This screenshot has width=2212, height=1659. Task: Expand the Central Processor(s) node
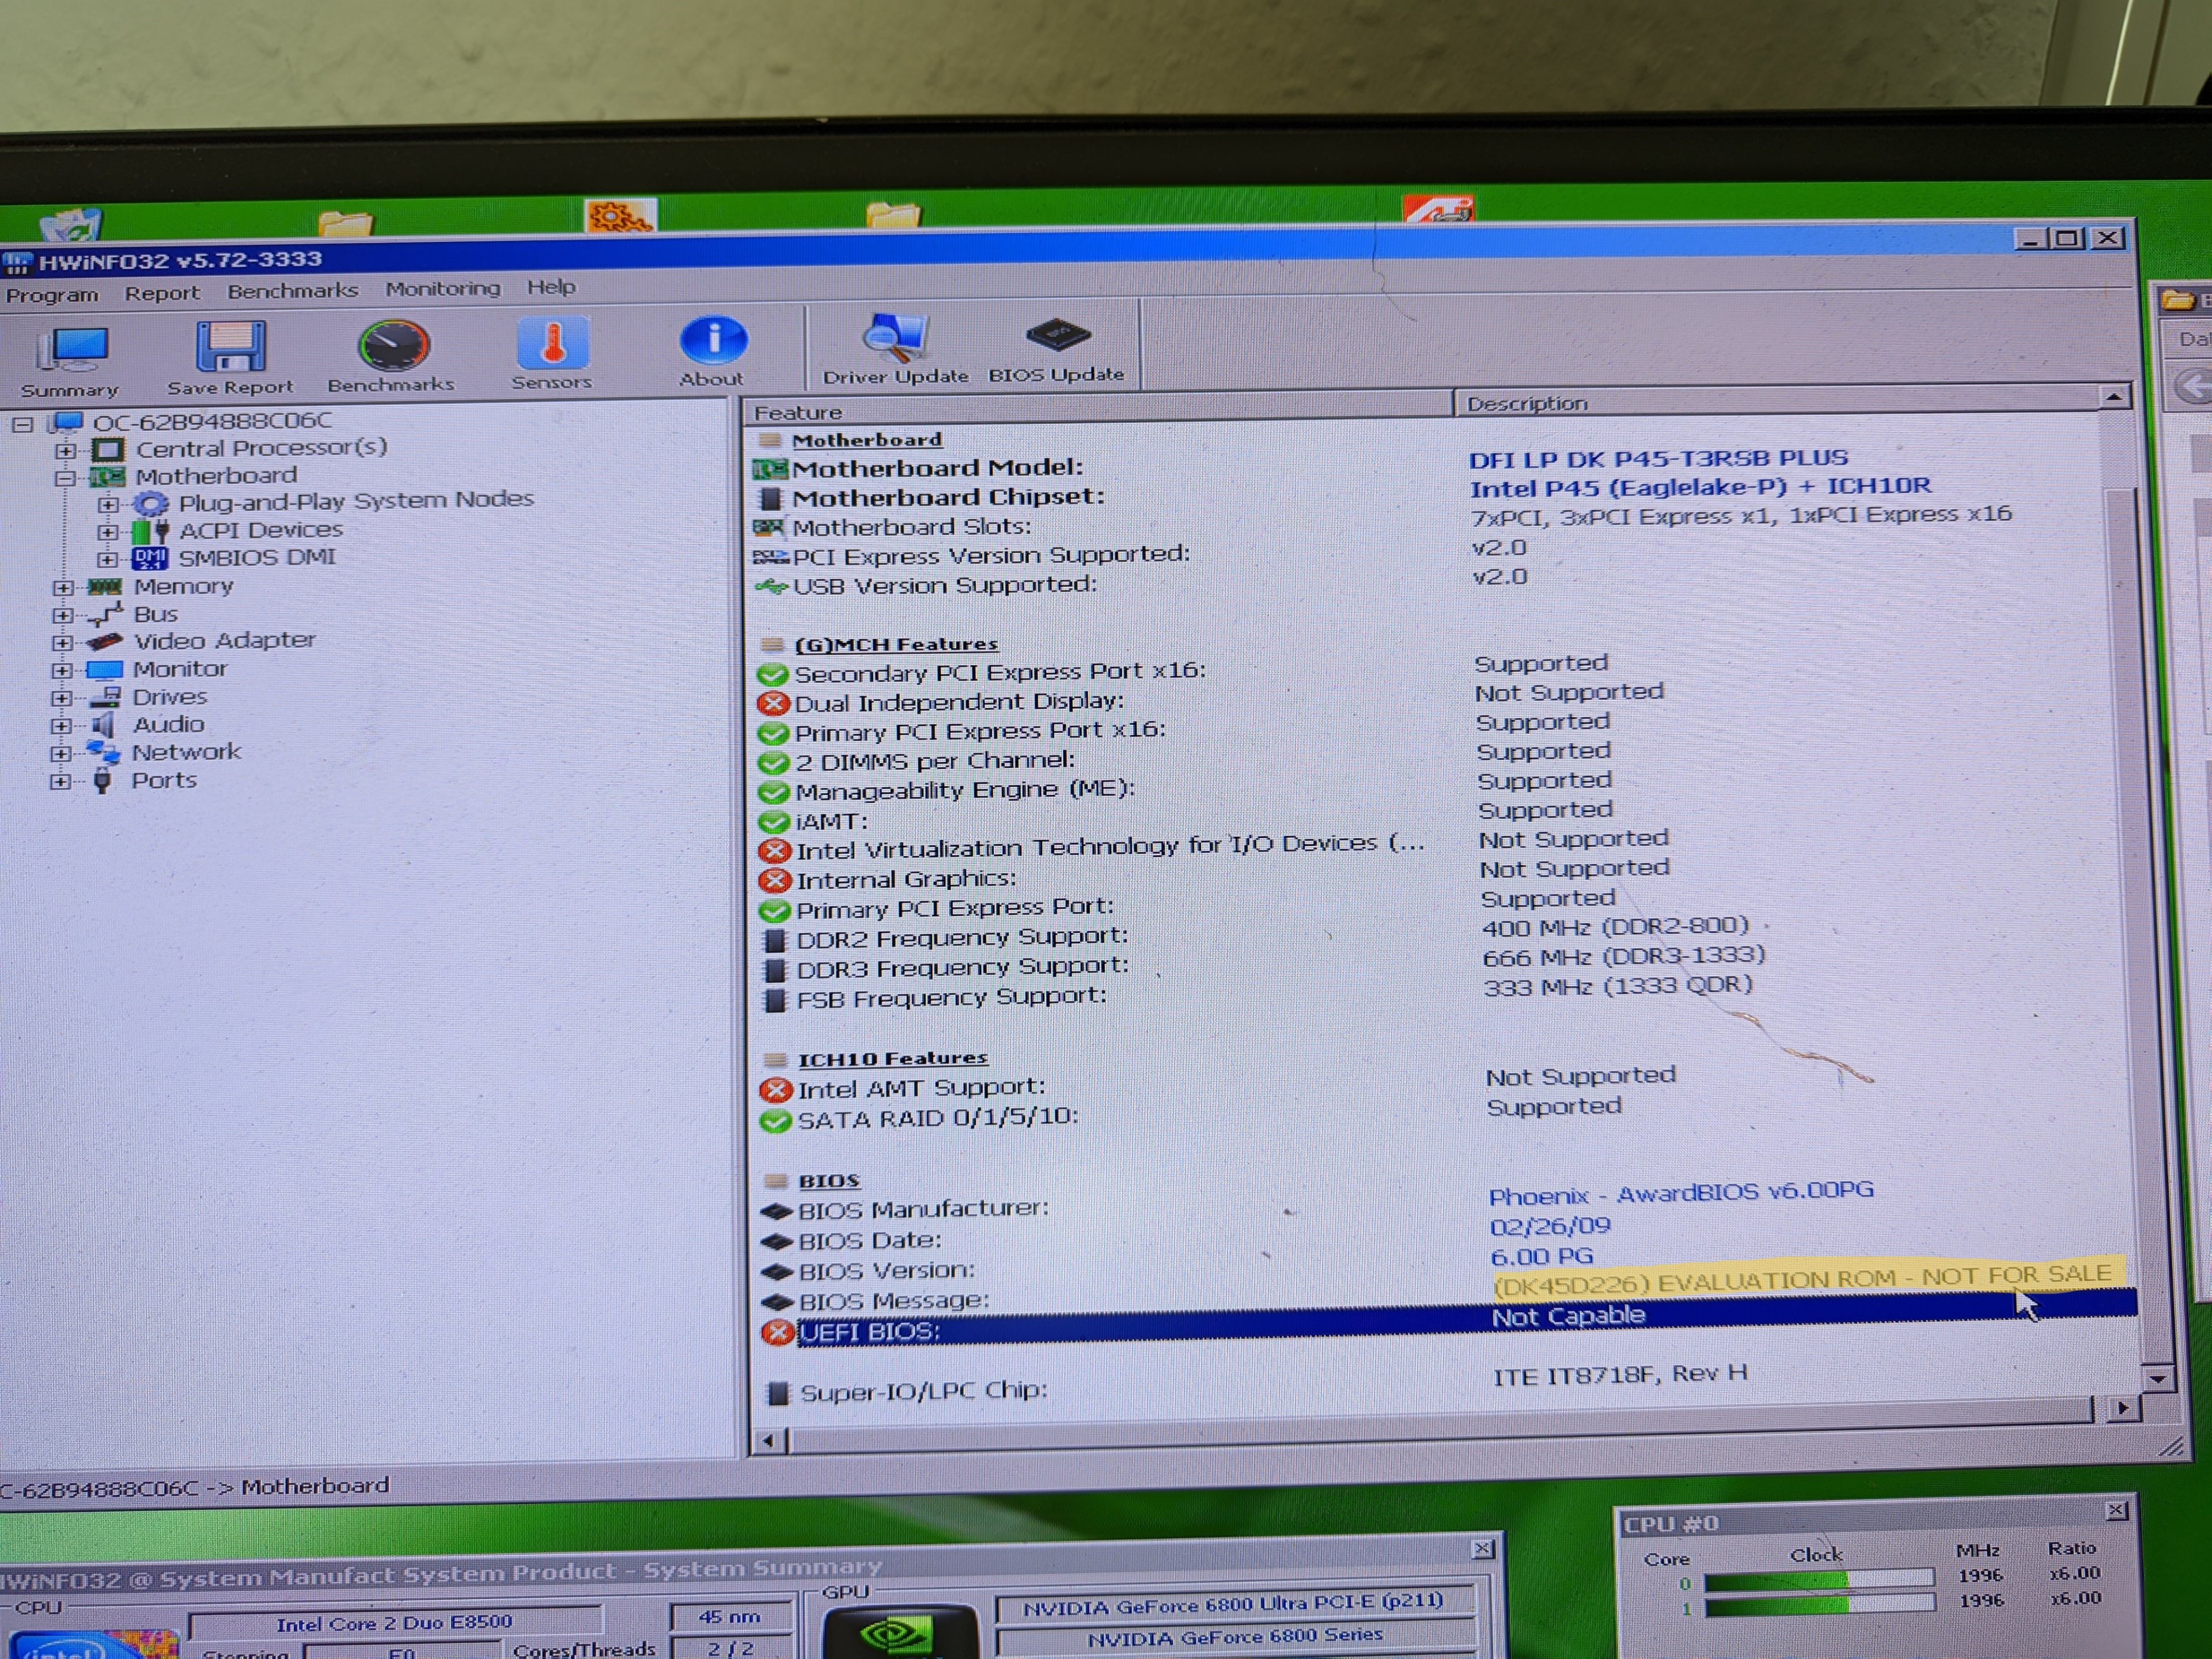tap(66, 450)
